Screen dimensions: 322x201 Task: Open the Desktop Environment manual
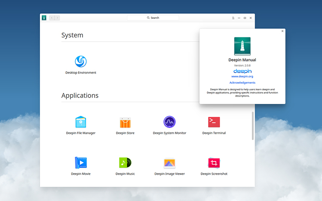coord(81,62)
